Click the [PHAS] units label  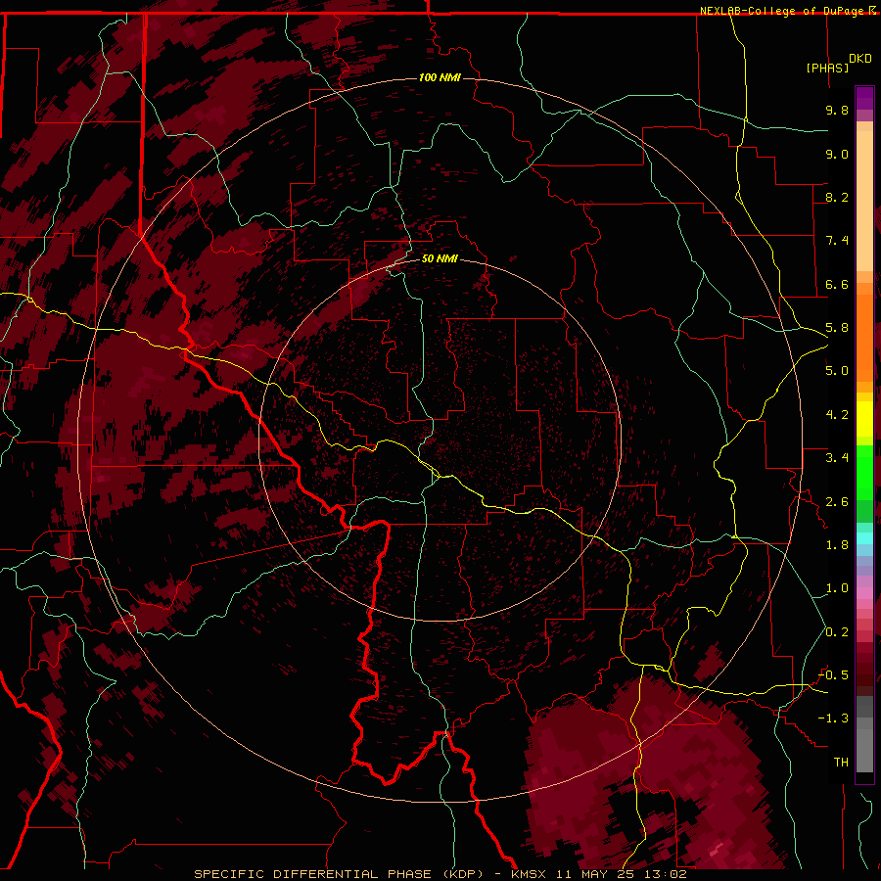coord(827,68)
